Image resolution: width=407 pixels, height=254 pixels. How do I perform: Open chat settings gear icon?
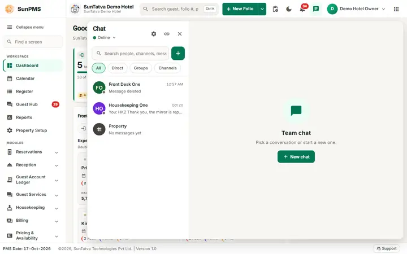pyautogui.click(x=154, y=34)
